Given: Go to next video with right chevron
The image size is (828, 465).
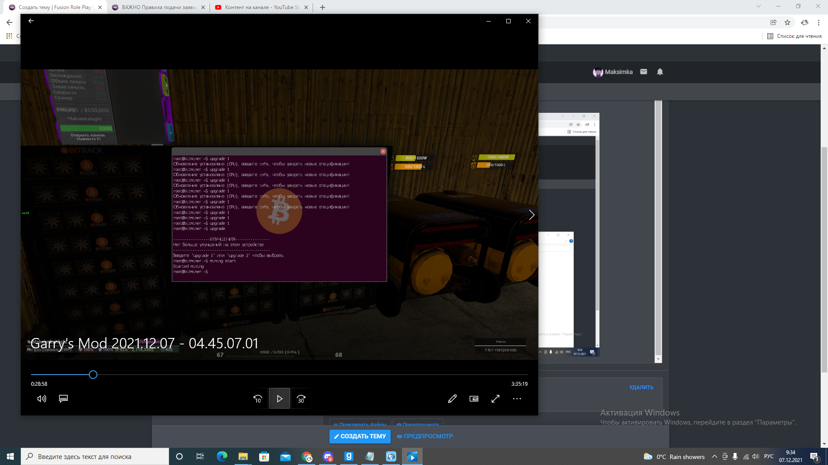Looking at the screenshot, I should tap(531, 215).
